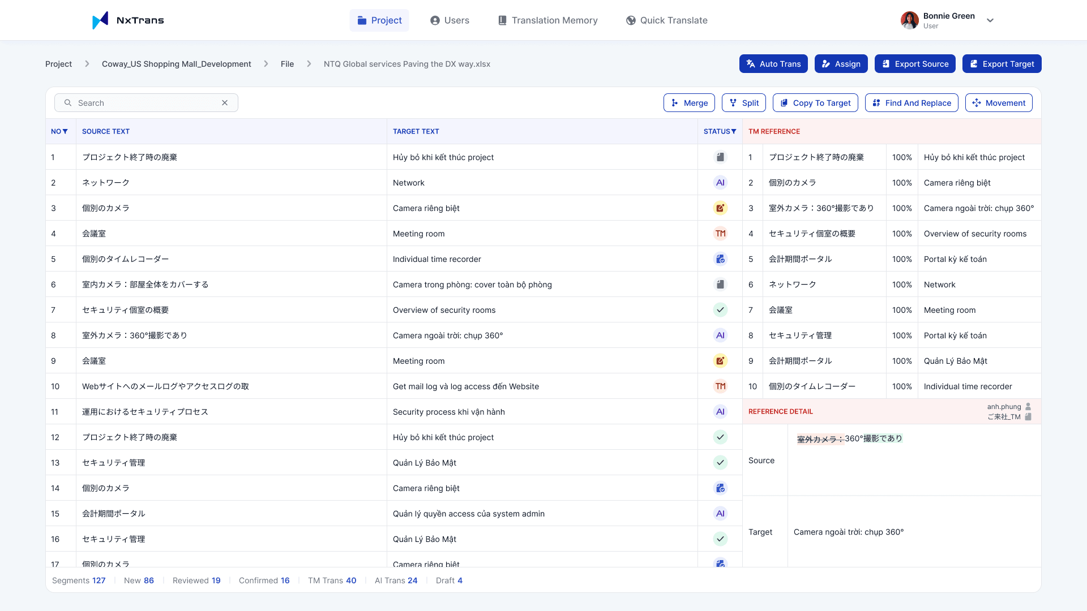Image resolution: width=1087 pixels, height=611 pixels.
Task: Click reviewed status icon for segment 5
Action: click(x=720, y=259)
